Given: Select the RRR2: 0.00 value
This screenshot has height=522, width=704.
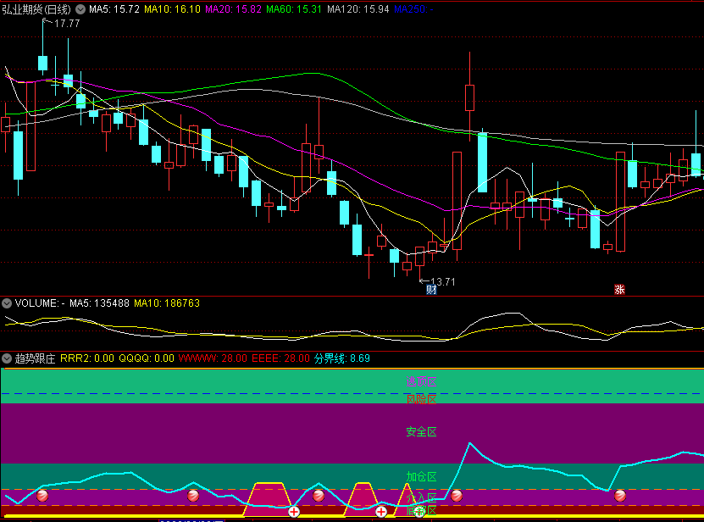Looking at the screenshot, I should [87, 358].
